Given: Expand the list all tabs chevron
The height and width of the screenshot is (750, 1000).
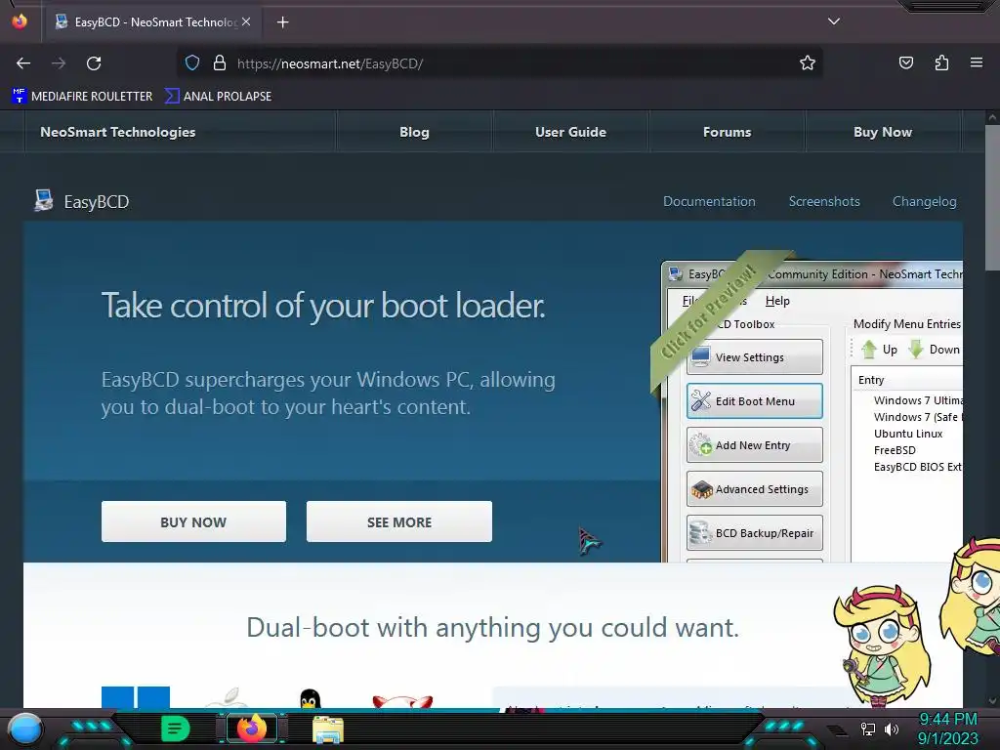Looking at the screenshot, I should (834, 21).
